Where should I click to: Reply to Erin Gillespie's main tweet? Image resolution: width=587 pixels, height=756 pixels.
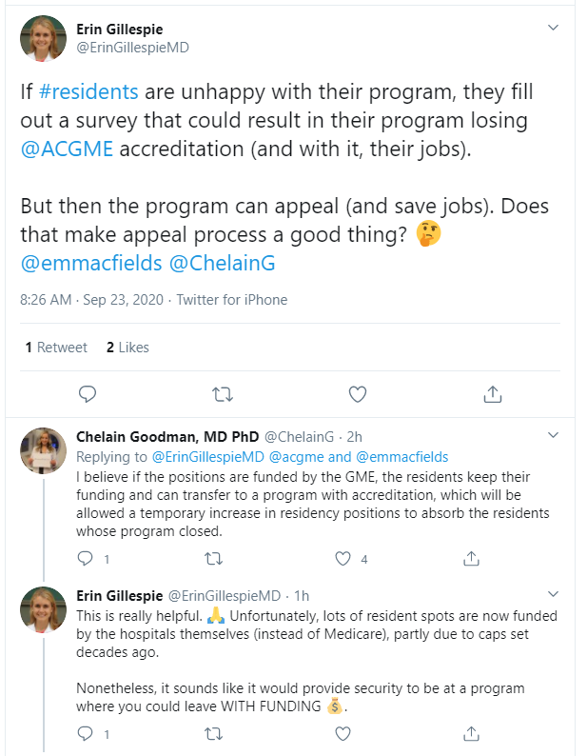pyautogui.click(x=86, y=393)
